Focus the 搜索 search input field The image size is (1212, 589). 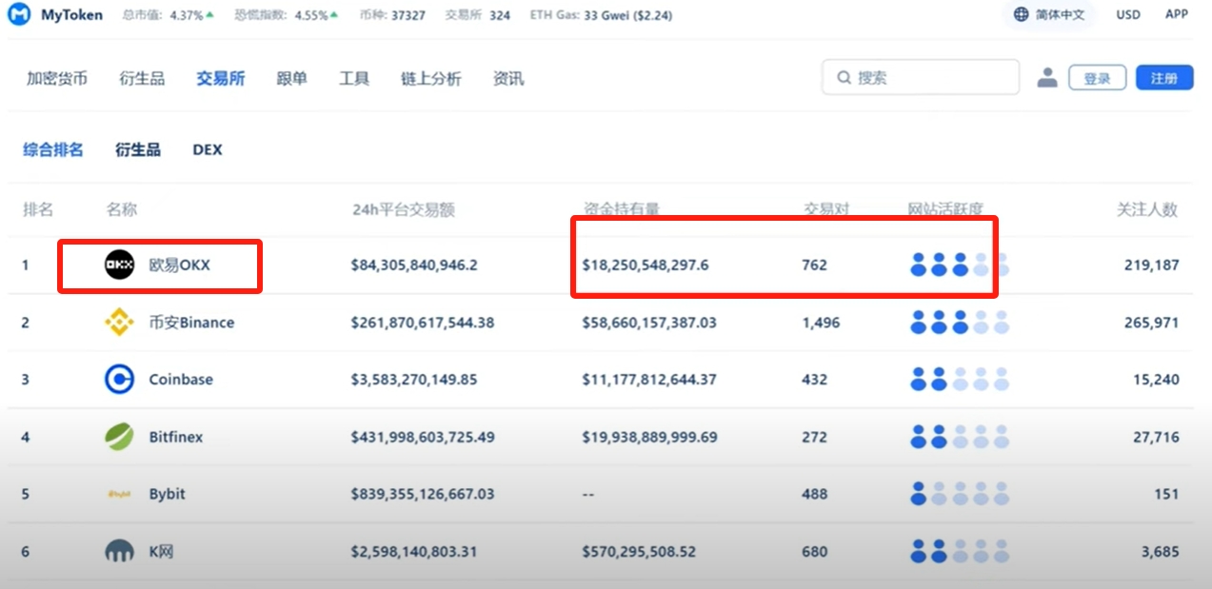click(921, 78)
